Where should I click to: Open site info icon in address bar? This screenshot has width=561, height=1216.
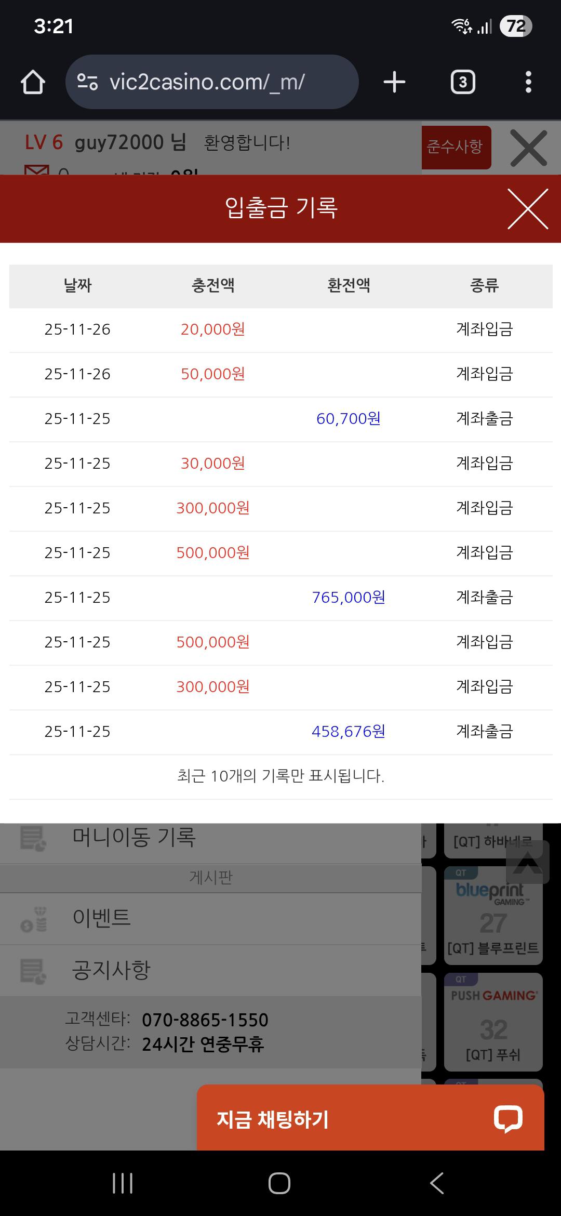point(87,82)
